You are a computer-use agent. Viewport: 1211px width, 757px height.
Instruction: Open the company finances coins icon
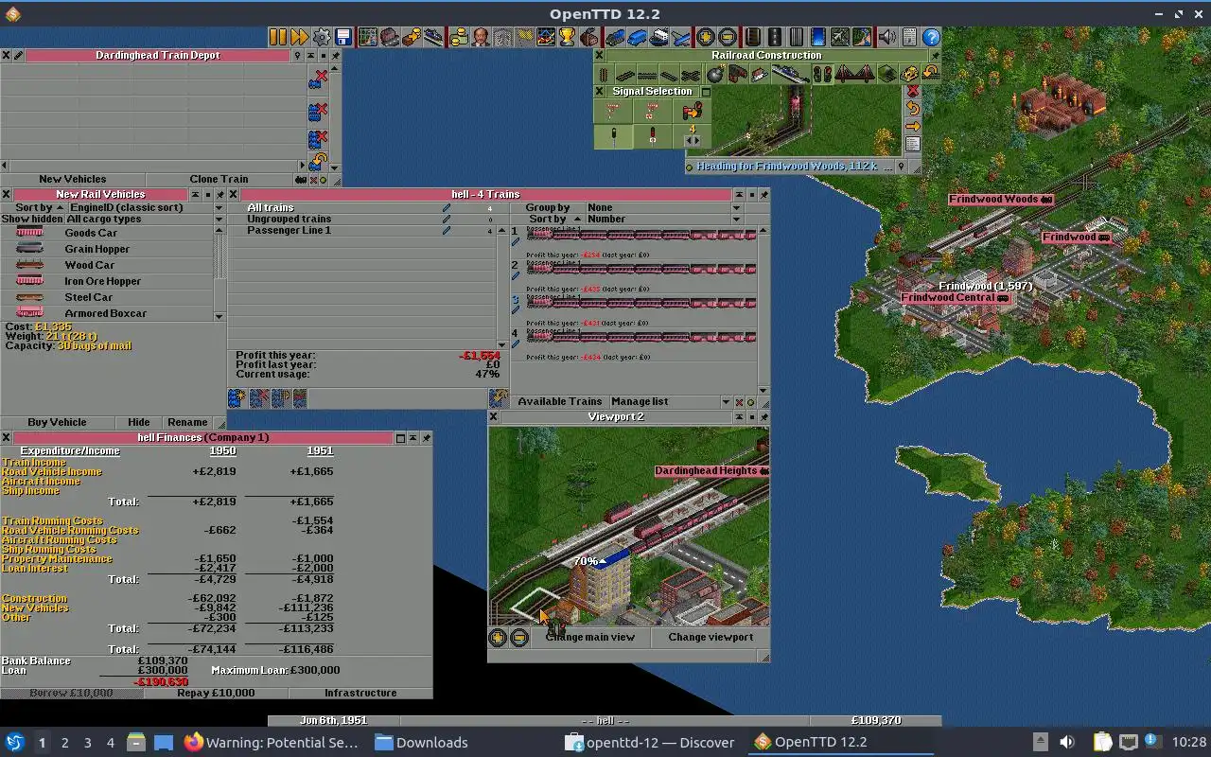pyautogui.click(x=460, y=37)
